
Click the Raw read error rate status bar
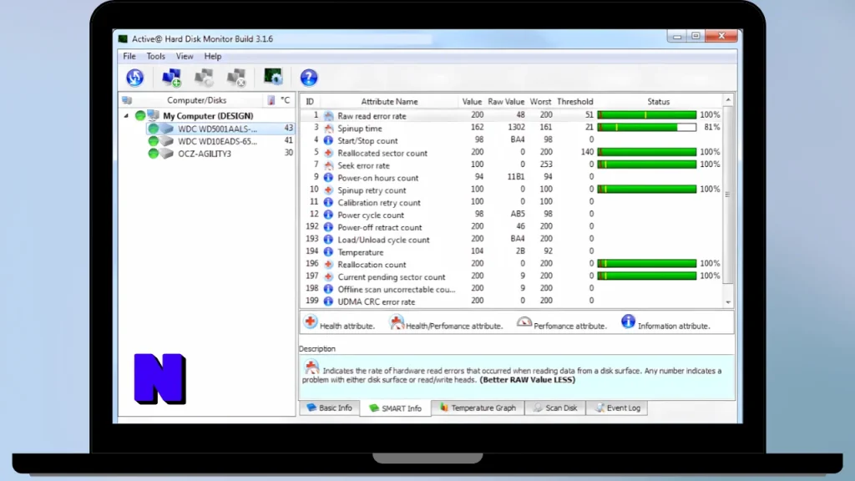647,115
